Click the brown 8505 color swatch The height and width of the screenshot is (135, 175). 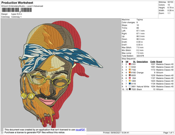[130, 75]
